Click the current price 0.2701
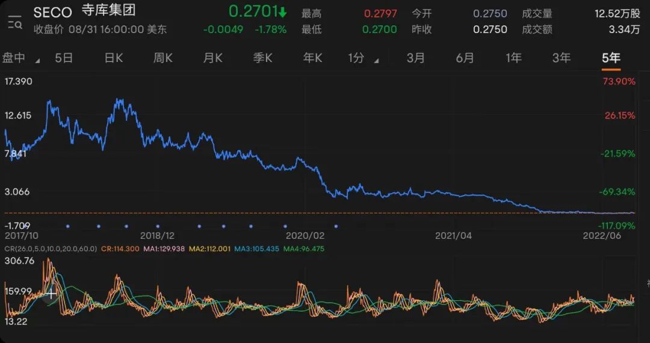This screenshot has width=650, height=343. (x=253, y=11)
